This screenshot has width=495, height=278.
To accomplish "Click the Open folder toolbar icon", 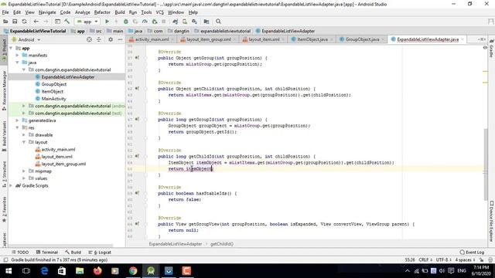I will pos(5,22).
